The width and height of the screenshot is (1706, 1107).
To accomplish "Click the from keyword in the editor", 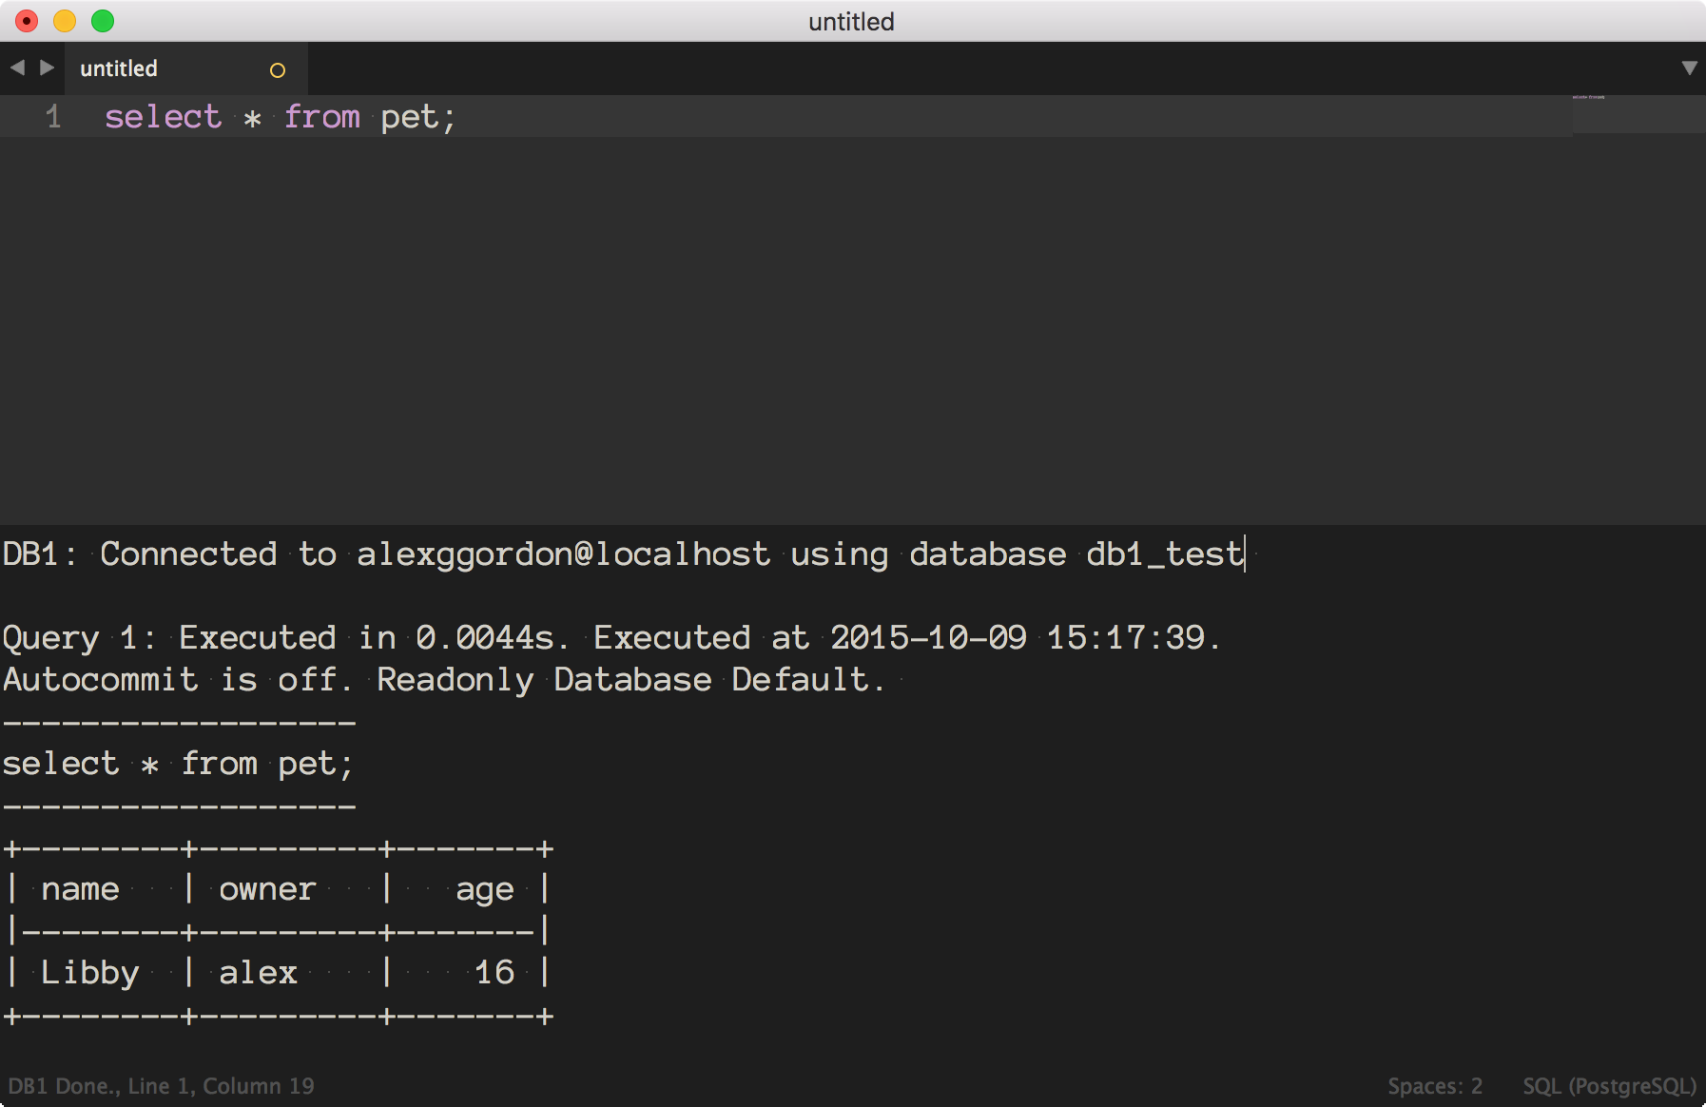I will coord(321,117).
